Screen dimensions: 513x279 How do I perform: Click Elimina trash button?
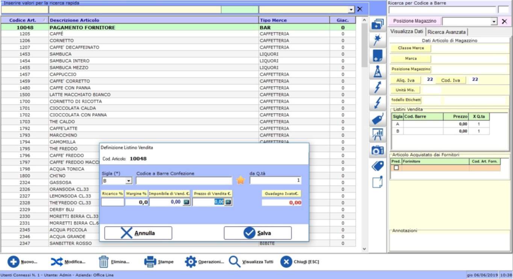pos(114,262)
